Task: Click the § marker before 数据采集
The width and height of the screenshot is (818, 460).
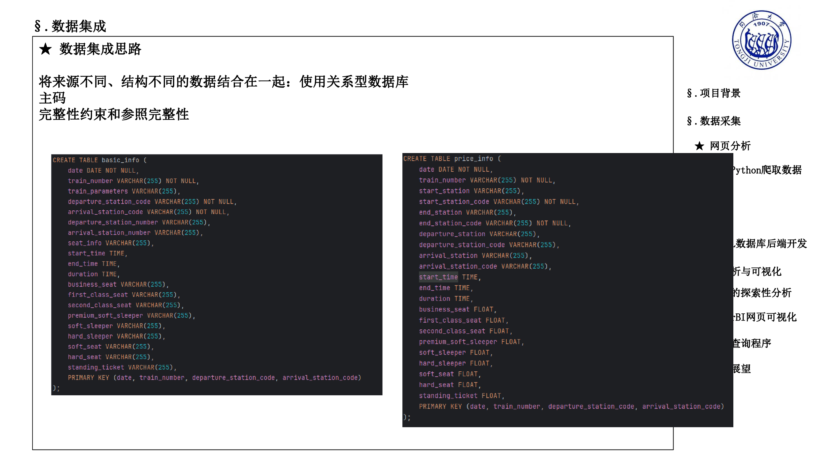Action: [690, 121]
